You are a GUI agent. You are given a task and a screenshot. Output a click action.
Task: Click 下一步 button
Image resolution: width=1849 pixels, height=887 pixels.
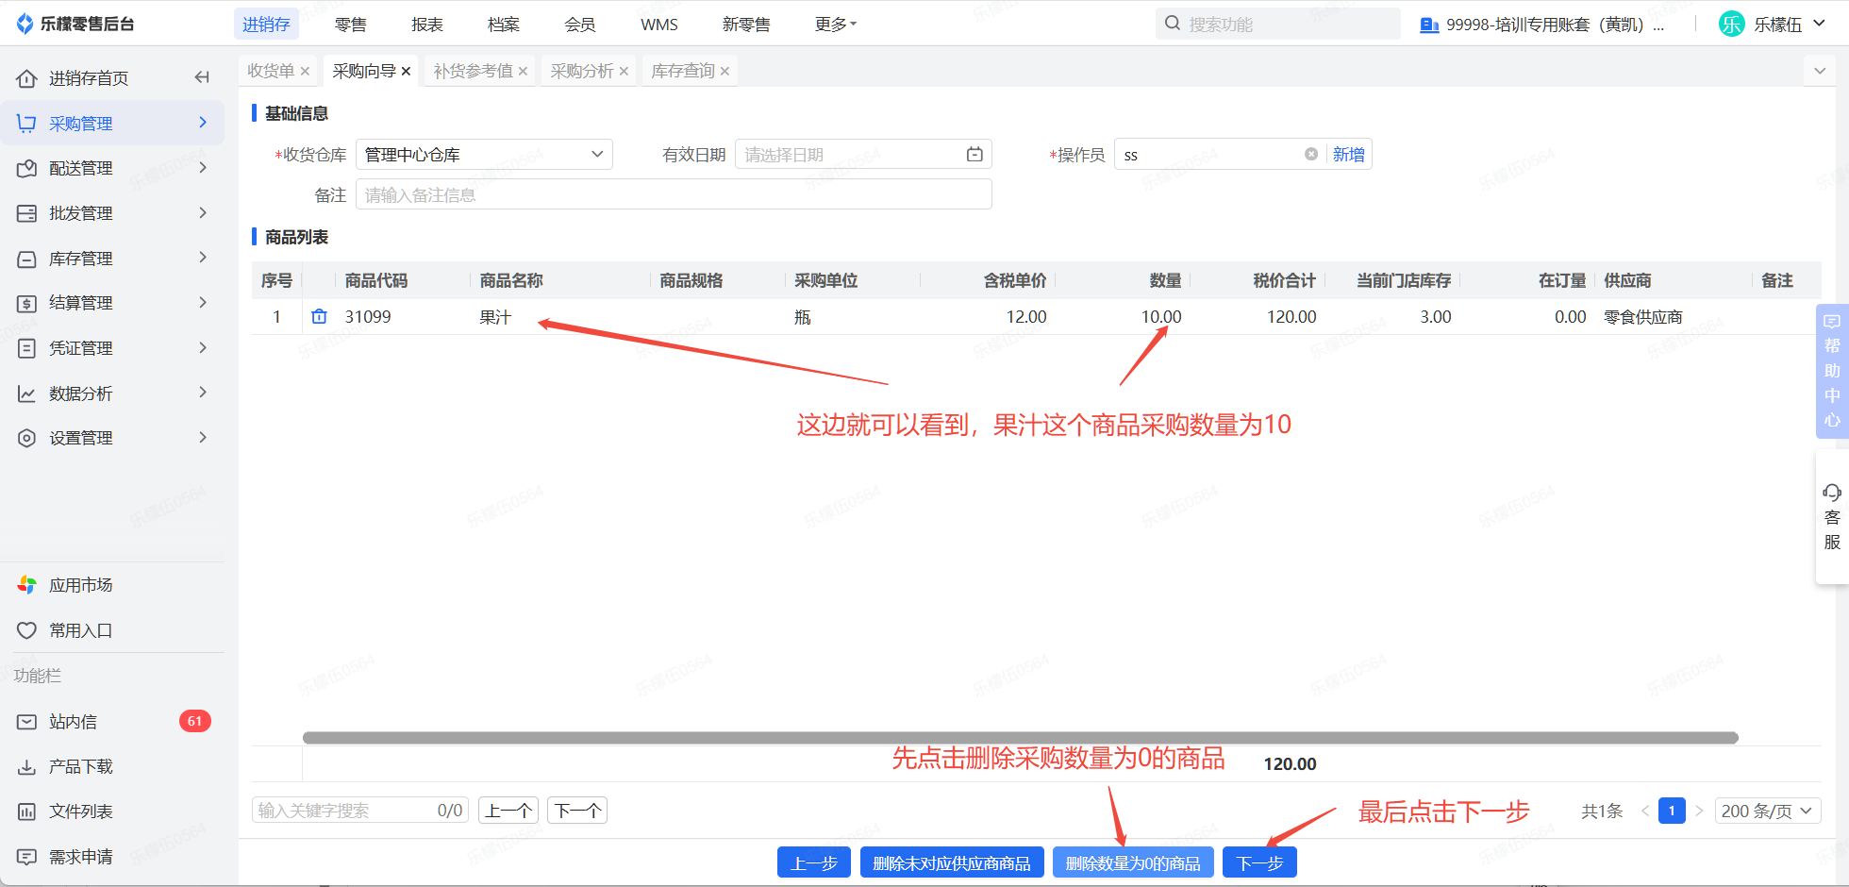[1259, 862]
